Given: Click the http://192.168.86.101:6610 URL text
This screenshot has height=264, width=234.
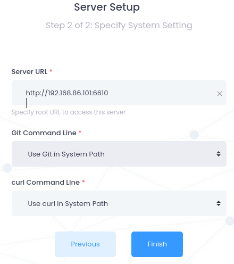Looking at the screenshot, I should tap(67, 93).
